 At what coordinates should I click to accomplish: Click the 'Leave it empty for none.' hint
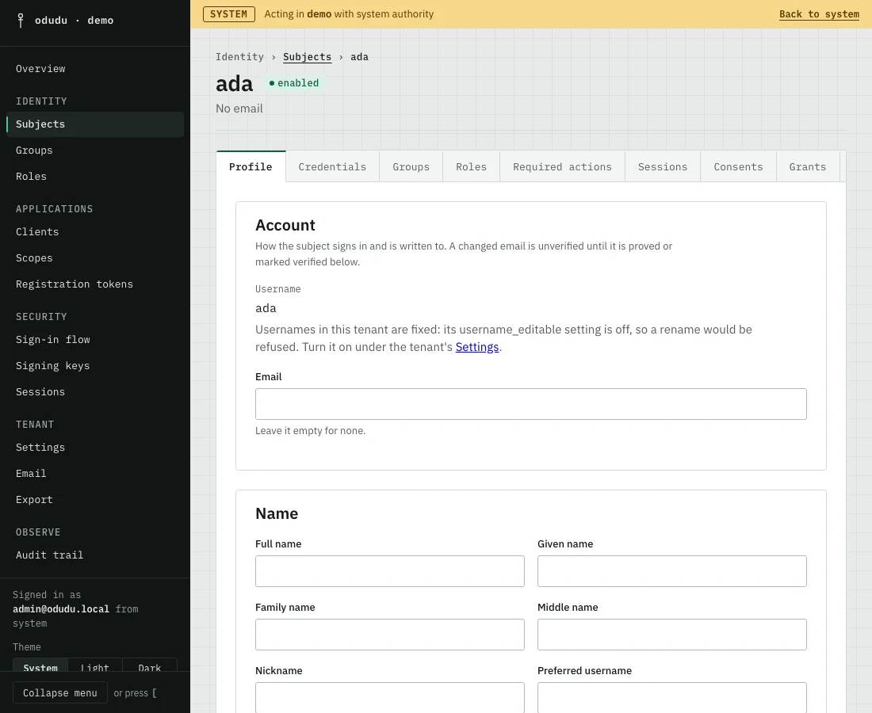coord(310,431)
